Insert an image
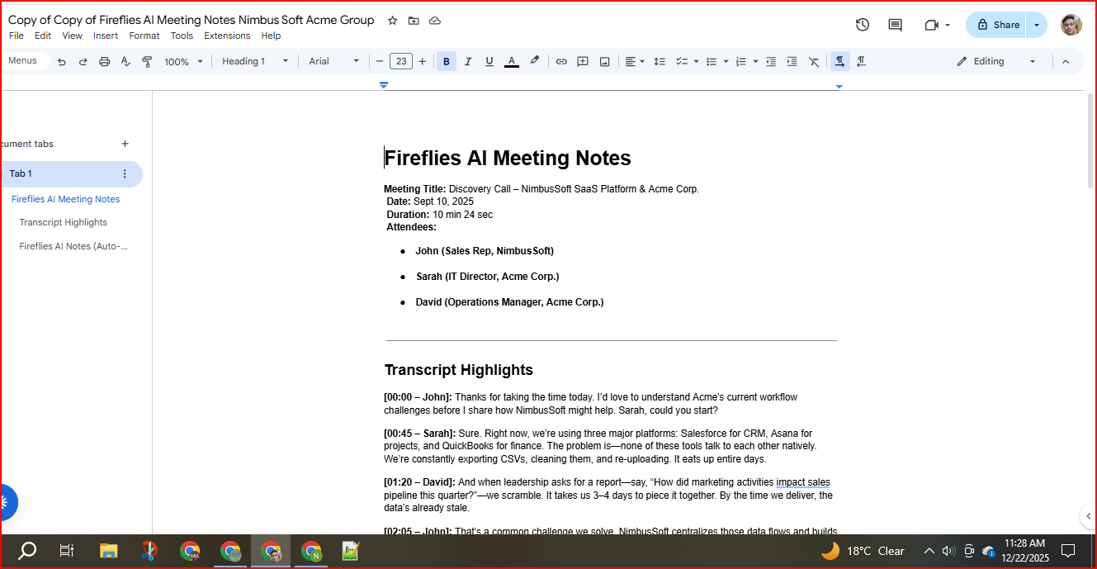This screenshot has width=1097, height=569. (x=604, y=61)
